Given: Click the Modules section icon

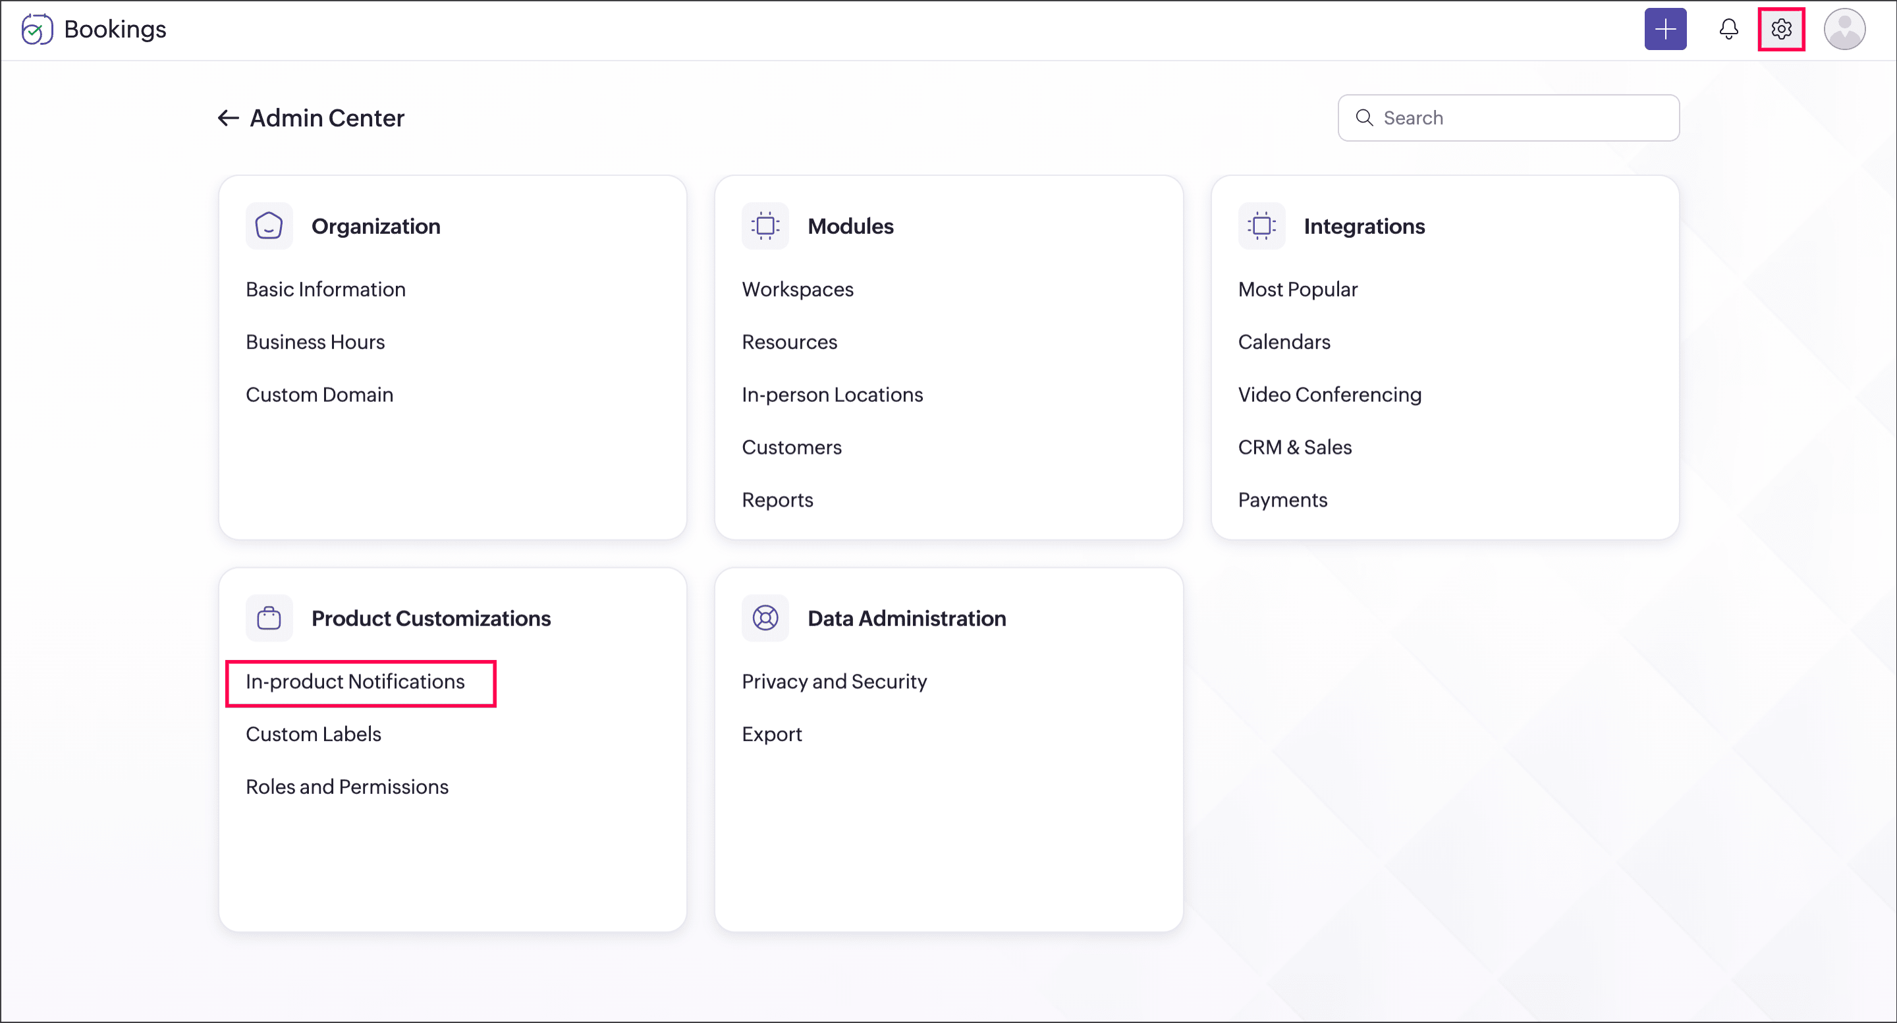Looking at the screenshot, I should (x=764, y=226).
